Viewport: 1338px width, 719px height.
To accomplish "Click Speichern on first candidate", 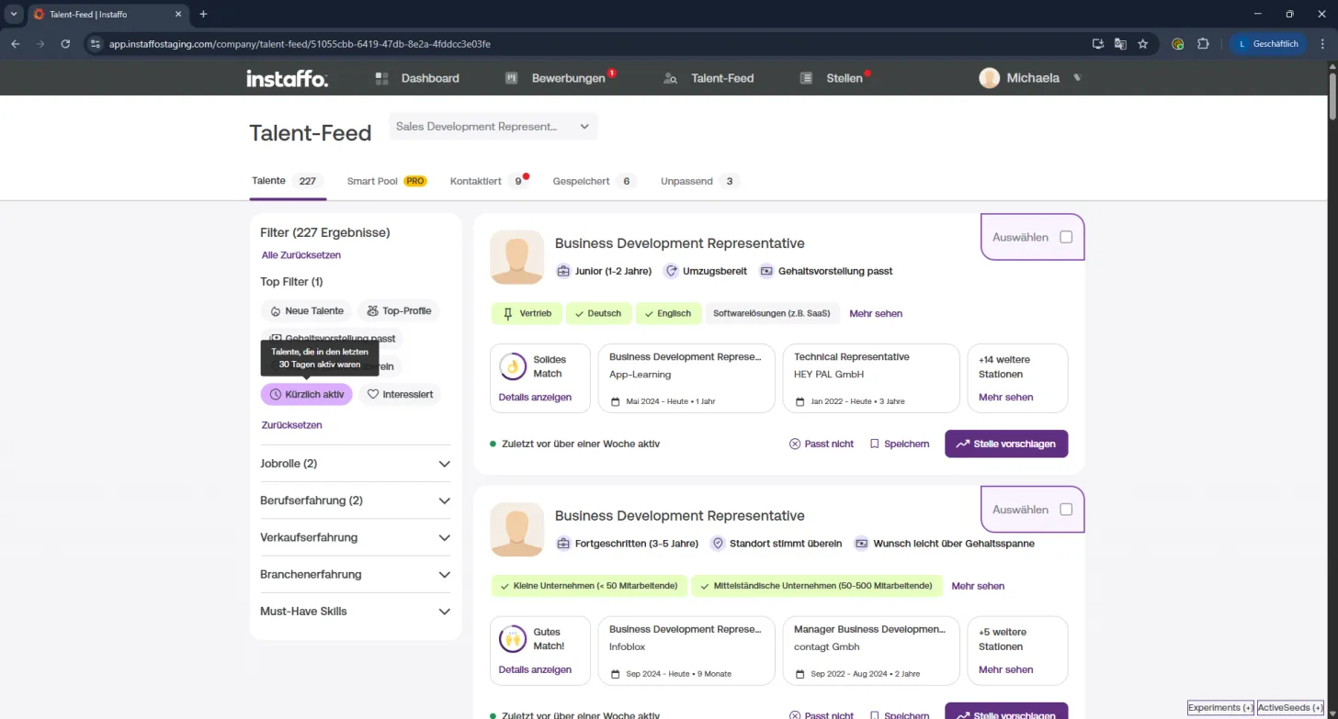I will click(x=900, y=444).
